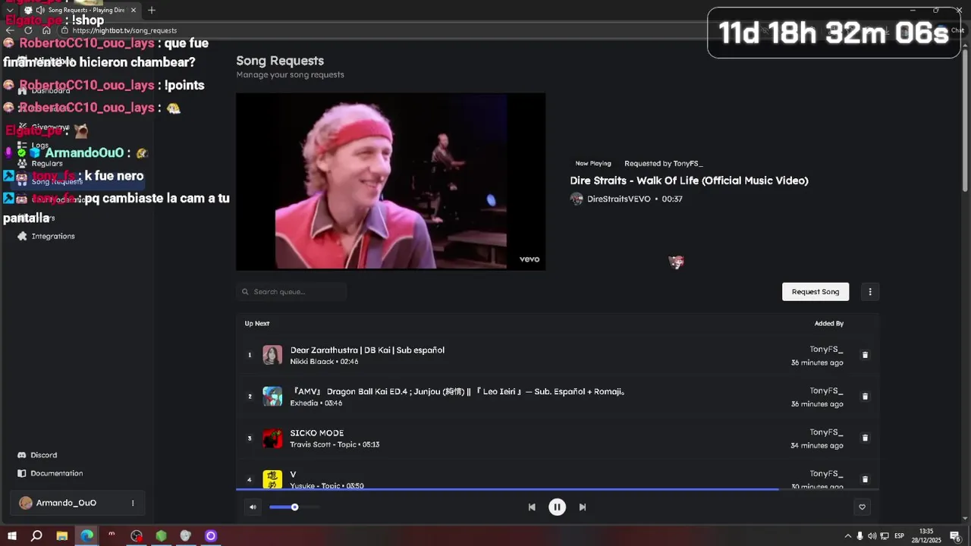Viewport: 971px width, 546px height.
Task: Click the Edge browser taskbar icon
Action: point(87,536)
